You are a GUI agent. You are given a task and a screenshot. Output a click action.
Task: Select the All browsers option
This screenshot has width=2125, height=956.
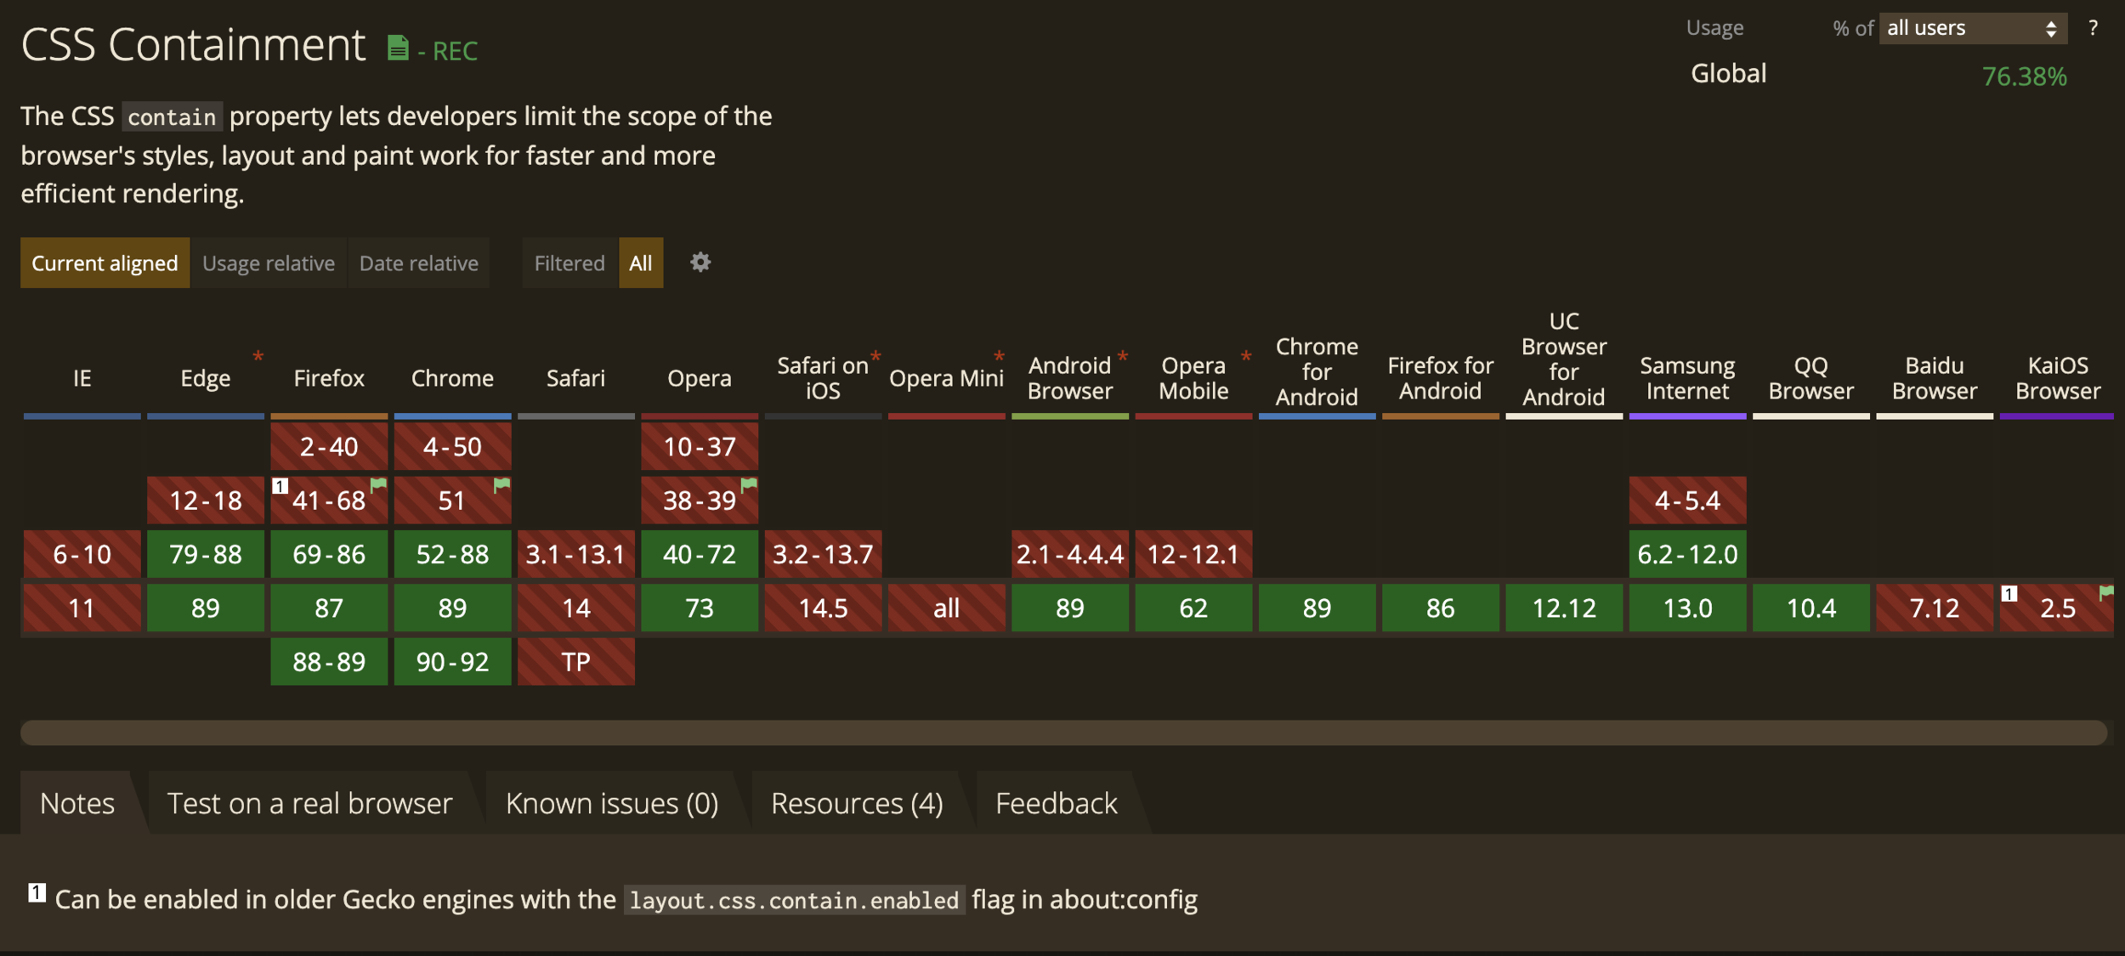[640, 263]
